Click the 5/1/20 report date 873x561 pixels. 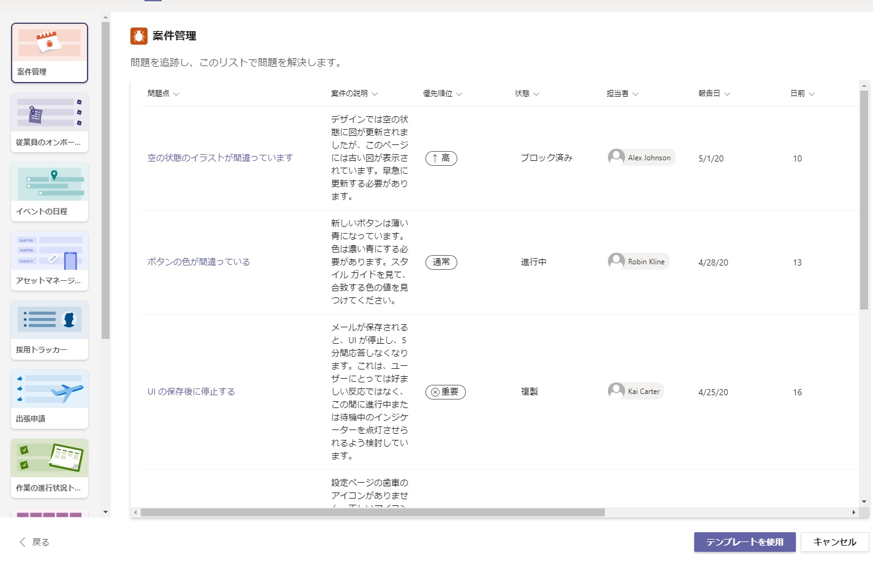tap(711, 158)
